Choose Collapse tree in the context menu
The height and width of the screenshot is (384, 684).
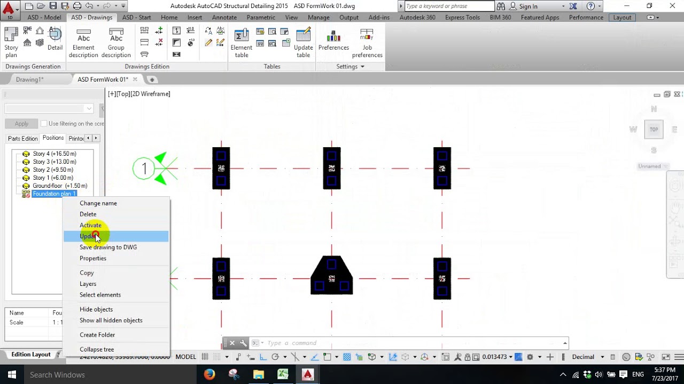tap(97, 349)
